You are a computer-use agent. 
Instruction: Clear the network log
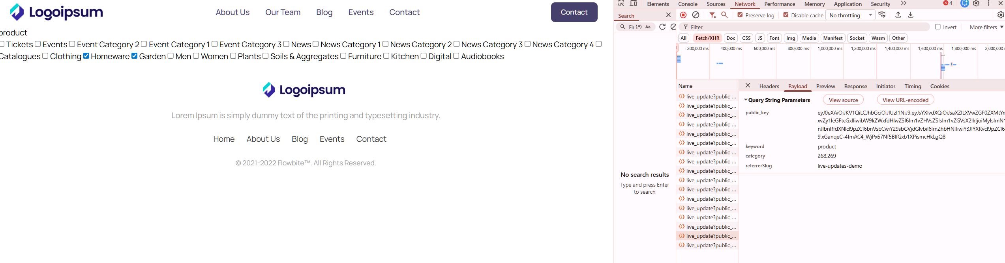point(696,15)
